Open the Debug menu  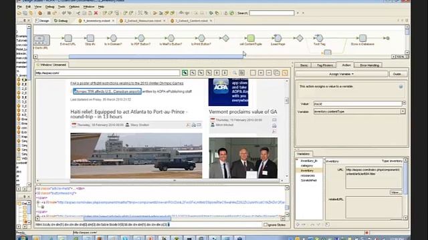(x=49, y=7)
